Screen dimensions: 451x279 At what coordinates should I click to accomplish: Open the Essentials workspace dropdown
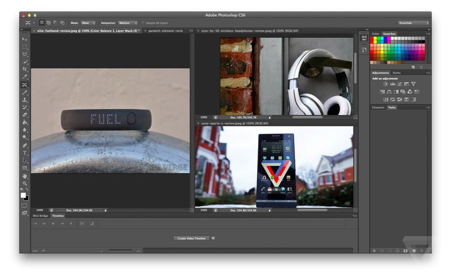[413, 22]
